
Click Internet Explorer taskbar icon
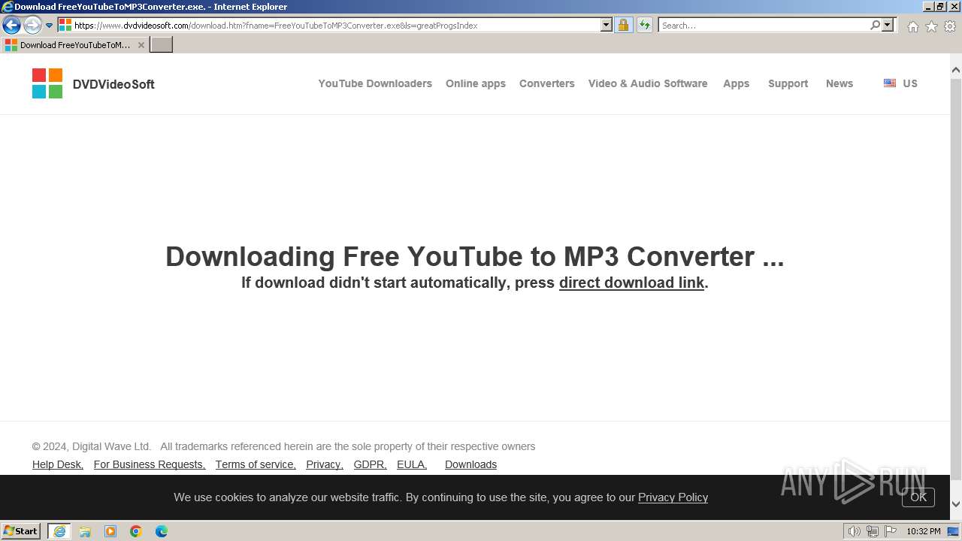tap(59, 531)
